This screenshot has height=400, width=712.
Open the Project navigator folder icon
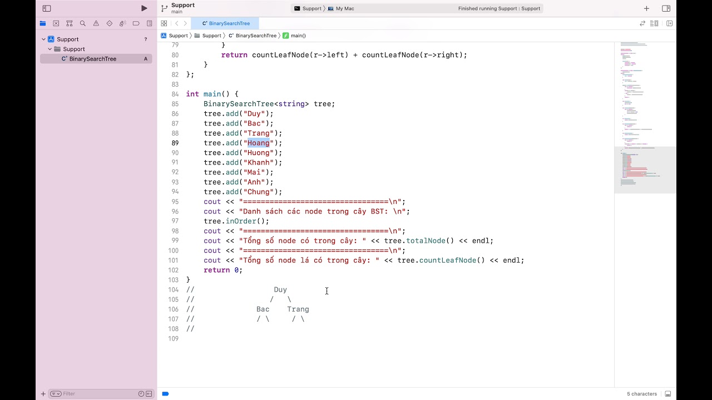point(43,23)
